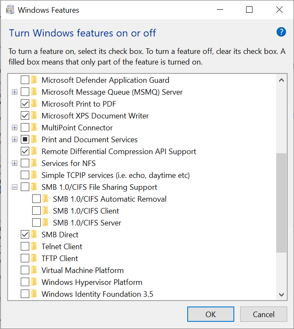Screen dimensions: 294x329
Task: Click the scrollbar down arrow
Action: point(281,295)
